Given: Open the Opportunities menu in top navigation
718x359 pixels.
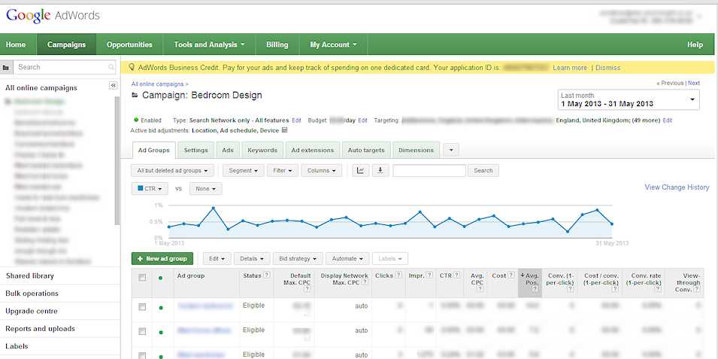Looking at the screenshot, I should coord(129,44).
